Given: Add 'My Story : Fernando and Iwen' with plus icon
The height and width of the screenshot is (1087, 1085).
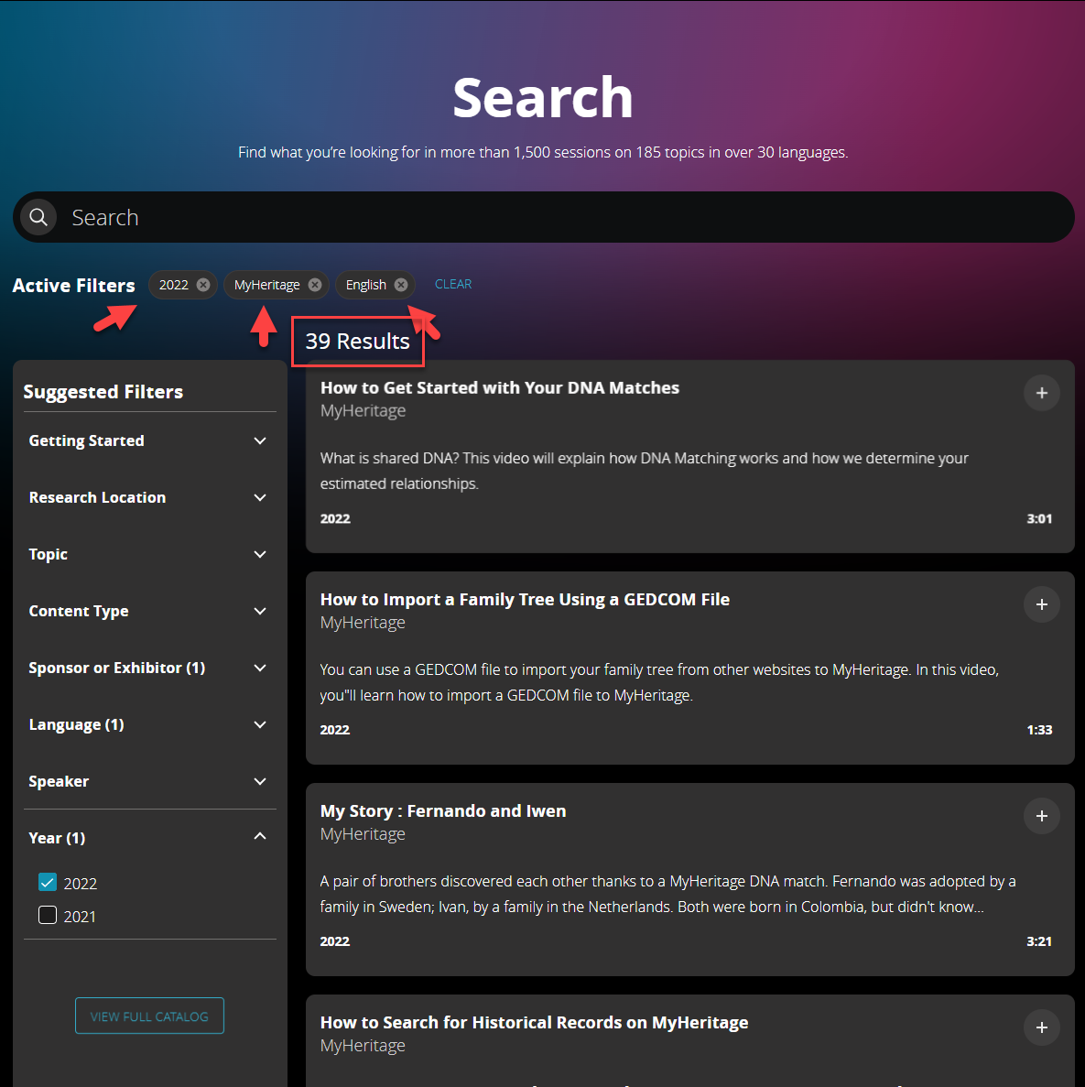Looking at the screenshot, I should (1041, 816).
